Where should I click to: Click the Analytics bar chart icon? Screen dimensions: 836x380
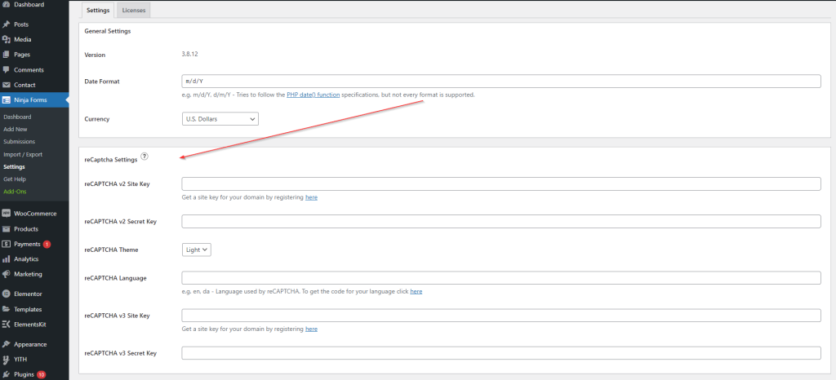click(x=7, y=259)
